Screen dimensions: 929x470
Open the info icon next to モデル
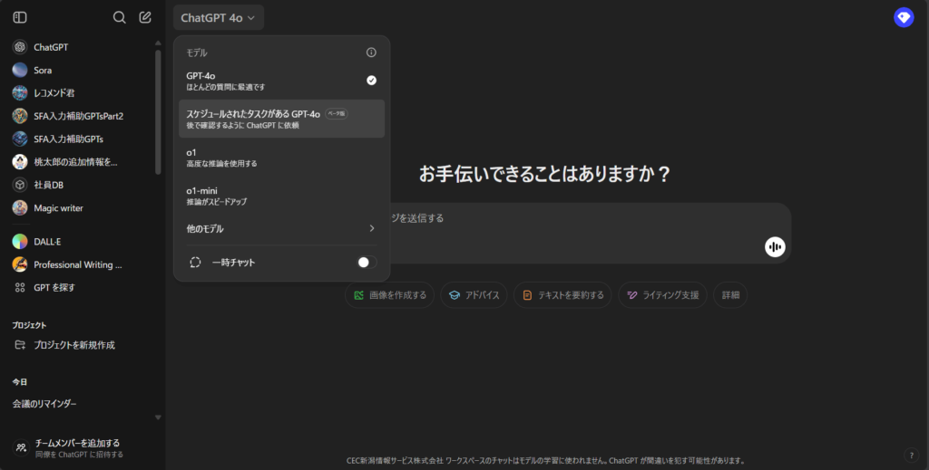click(x=371, y=53)
